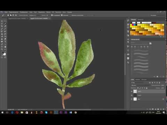Open the layer Opacity value dropdown
The height and width of the screenshot is (125, 167).
[x=163, y=85]
